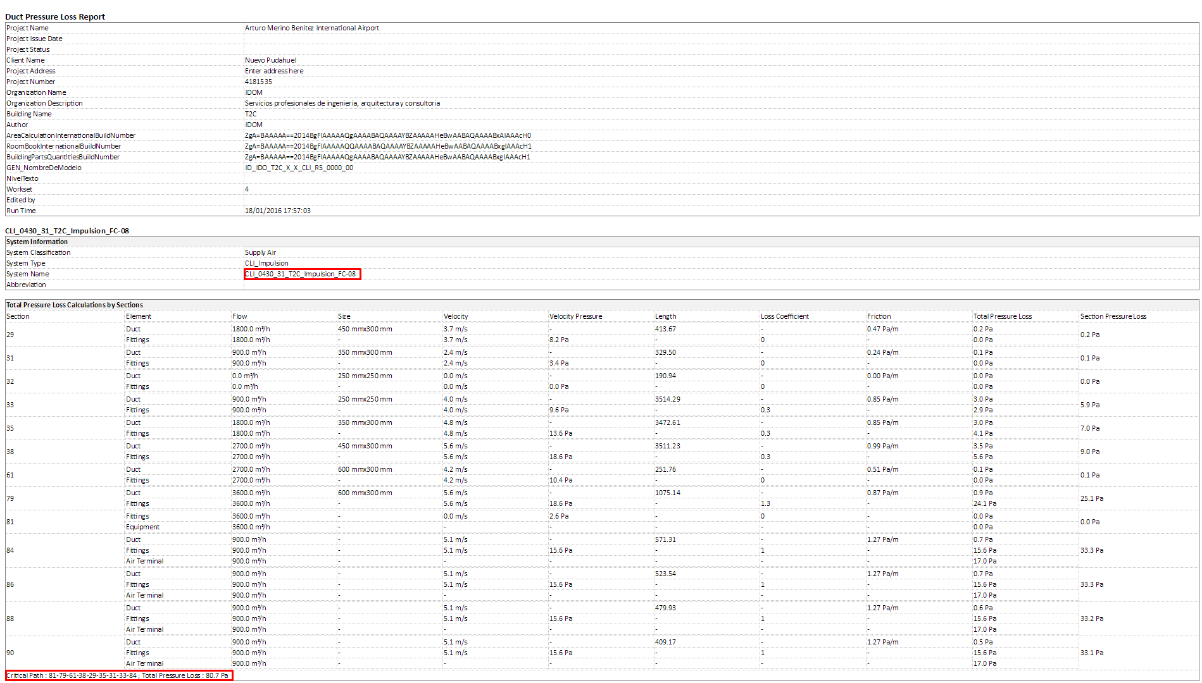Select the length value '413.67'
1202x683 pixels.
click(x=665, y=329)
